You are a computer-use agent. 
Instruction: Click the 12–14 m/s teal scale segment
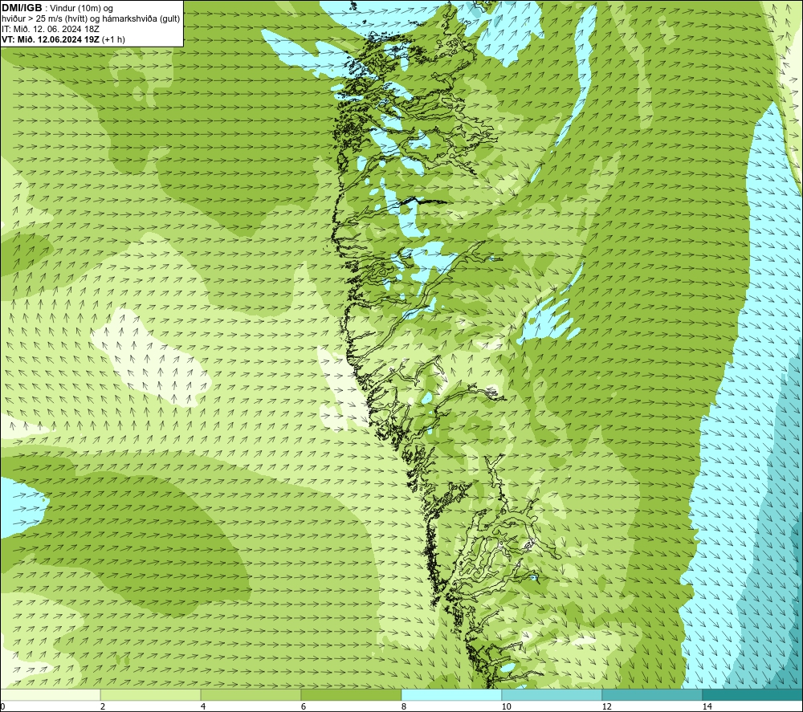(x=652, y=695)
